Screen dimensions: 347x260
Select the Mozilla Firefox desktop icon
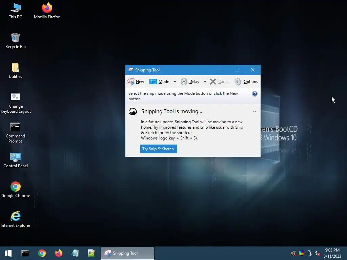(47, 11)
